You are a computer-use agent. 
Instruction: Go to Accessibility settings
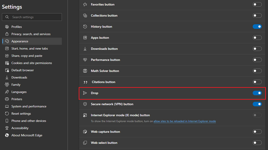pyautogui.click(x=32, y=128)
